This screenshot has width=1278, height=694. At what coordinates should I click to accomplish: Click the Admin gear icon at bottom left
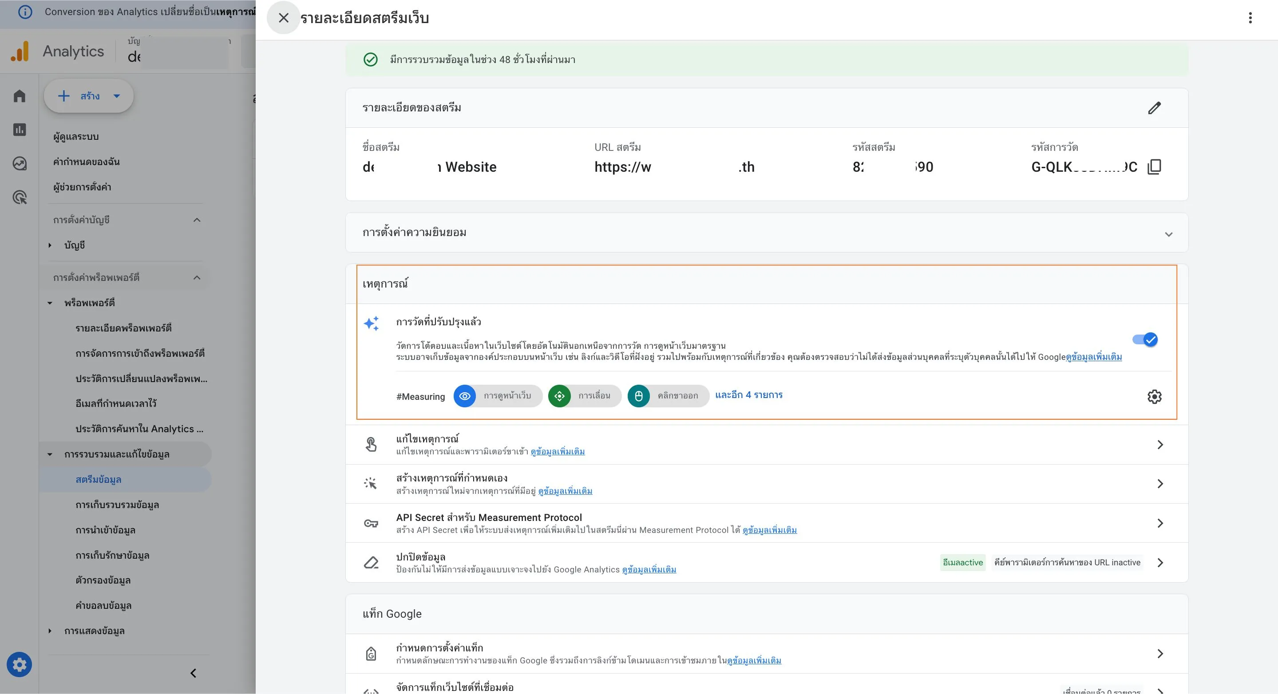tap(20, 665)
